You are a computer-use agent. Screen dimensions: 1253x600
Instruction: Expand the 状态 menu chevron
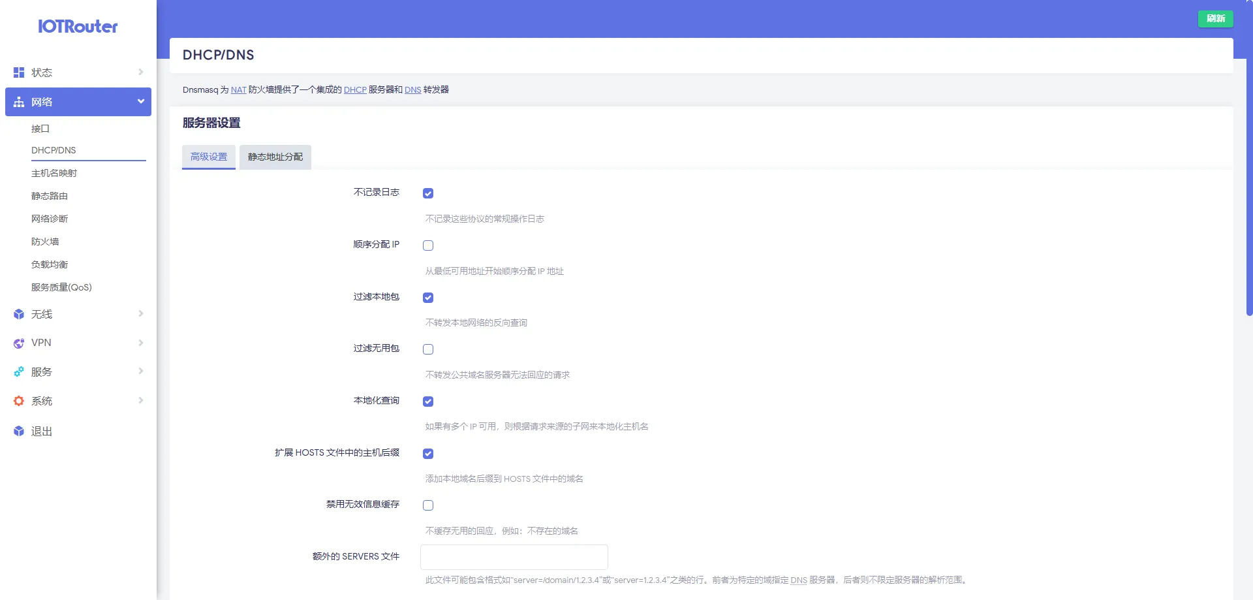click(x=140, y=72)
